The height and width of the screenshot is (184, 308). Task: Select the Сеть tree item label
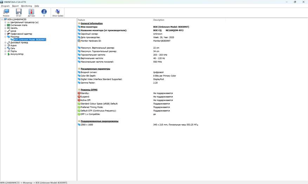[x=13, y=48]
